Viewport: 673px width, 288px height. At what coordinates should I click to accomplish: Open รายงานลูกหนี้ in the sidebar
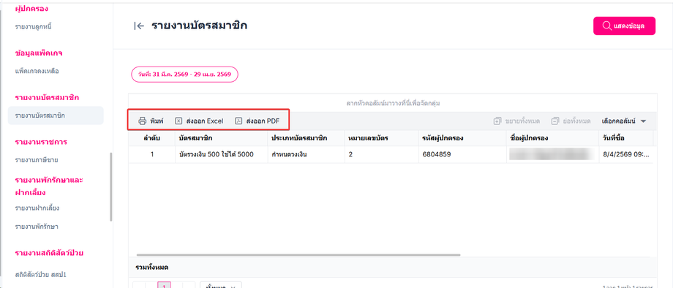34,26
